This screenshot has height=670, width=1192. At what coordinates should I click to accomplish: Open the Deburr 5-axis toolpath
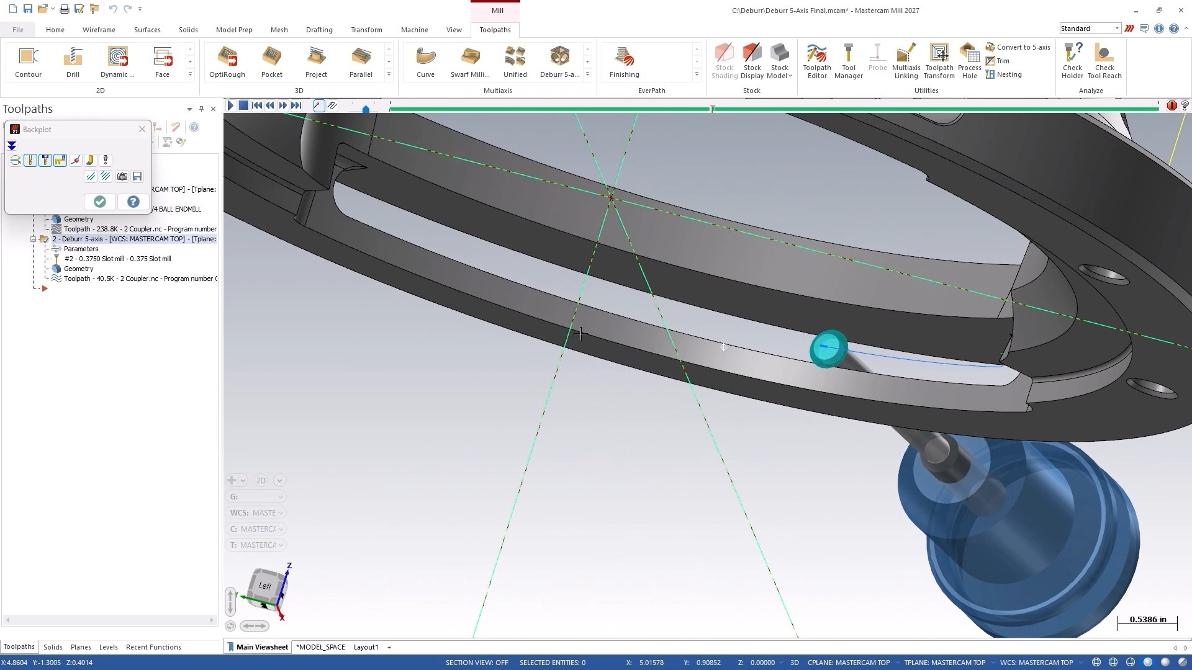(x=559, y=62)
